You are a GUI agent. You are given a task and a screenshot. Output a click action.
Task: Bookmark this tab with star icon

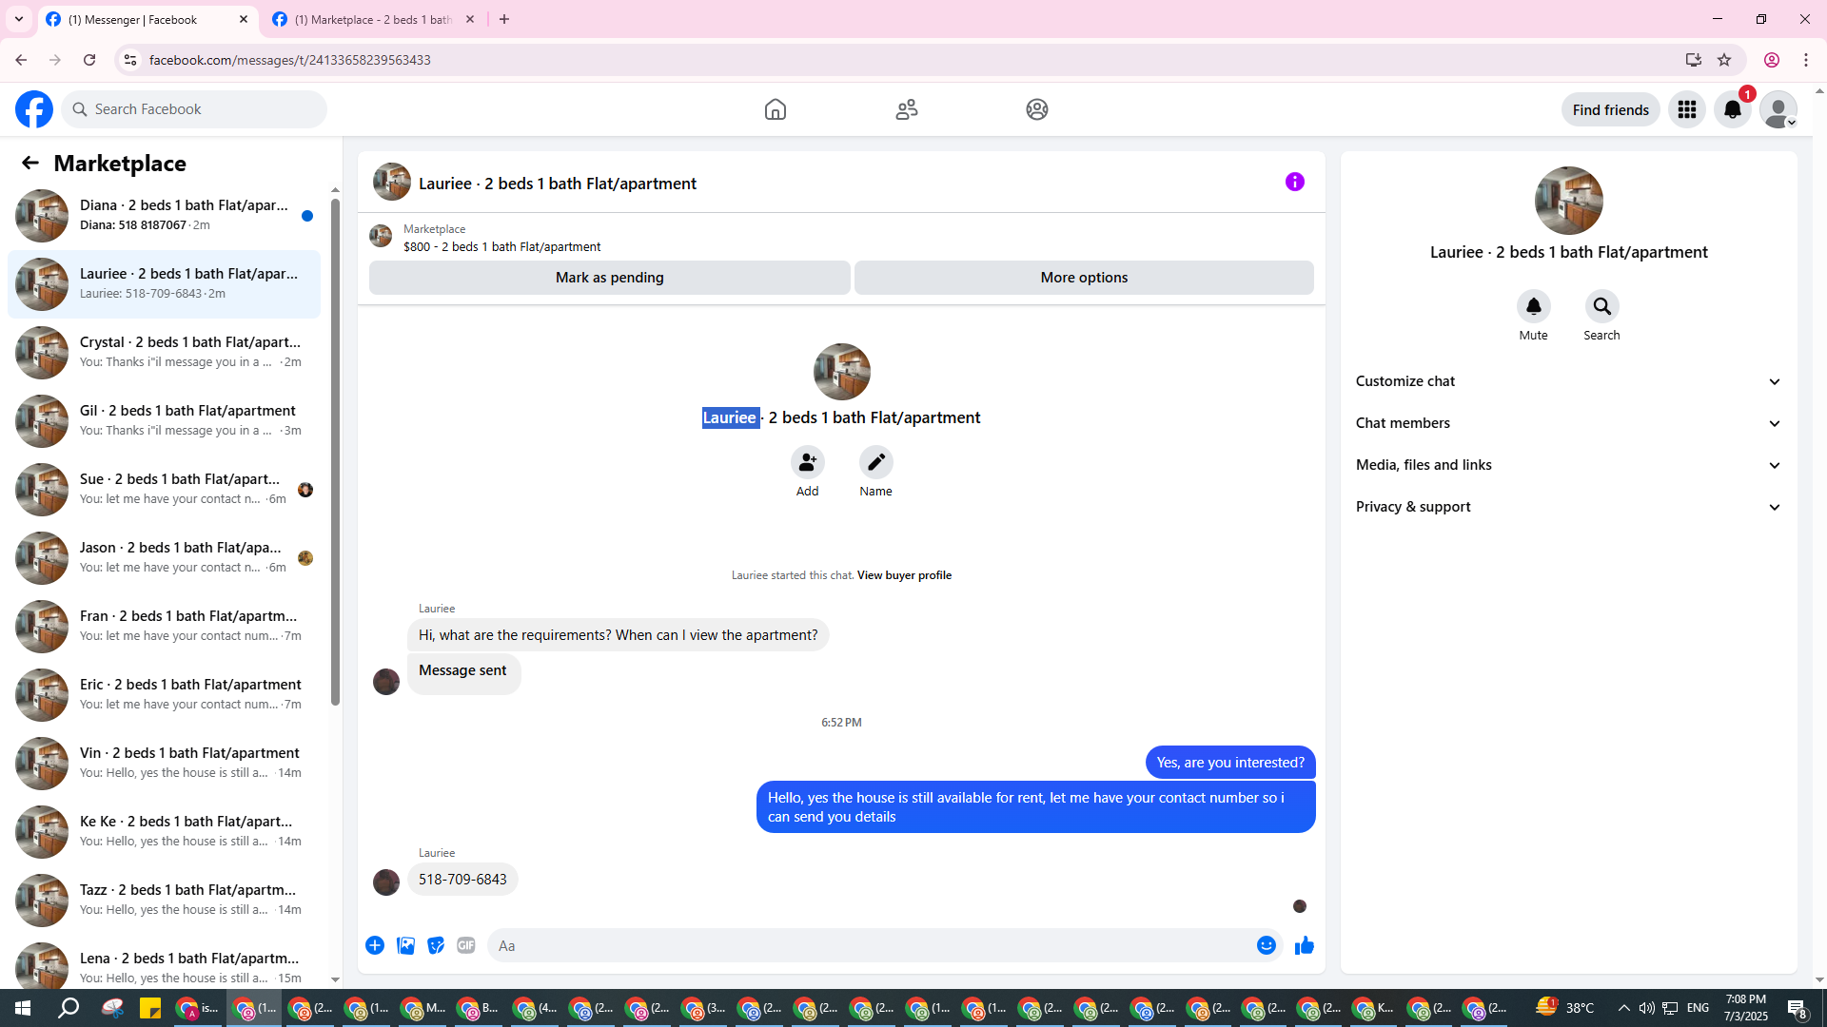(1724, 60)
